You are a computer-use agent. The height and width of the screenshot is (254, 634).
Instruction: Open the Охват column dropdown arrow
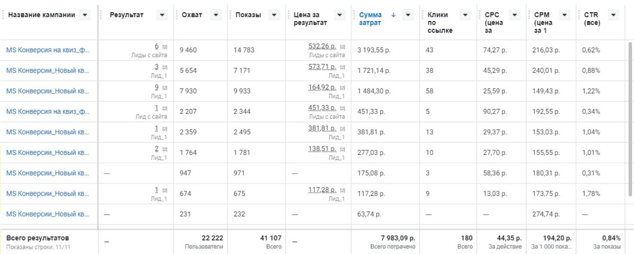216,15
